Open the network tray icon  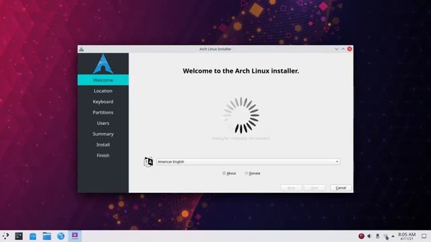pyautogui.click(x=386, y=236)
